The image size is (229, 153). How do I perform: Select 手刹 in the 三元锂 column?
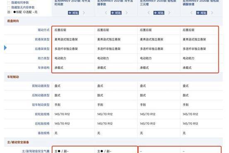coord(143,105)
